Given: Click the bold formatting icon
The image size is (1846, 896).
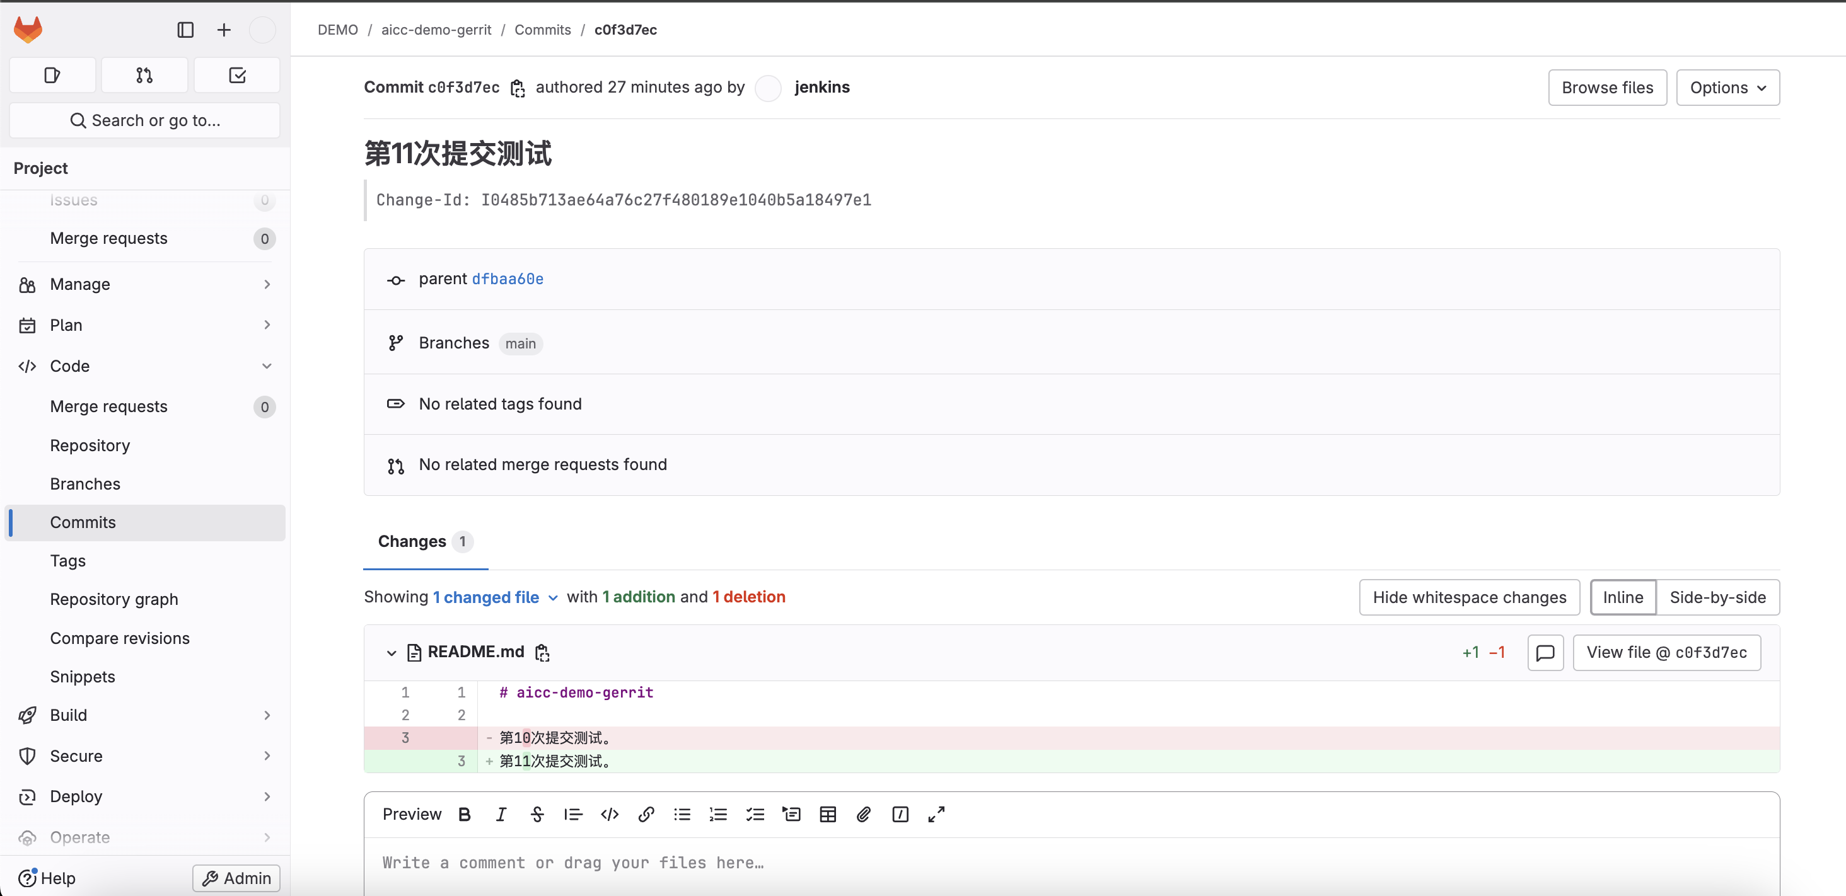Looking at the screenshot, I should [x=465, y=814].
